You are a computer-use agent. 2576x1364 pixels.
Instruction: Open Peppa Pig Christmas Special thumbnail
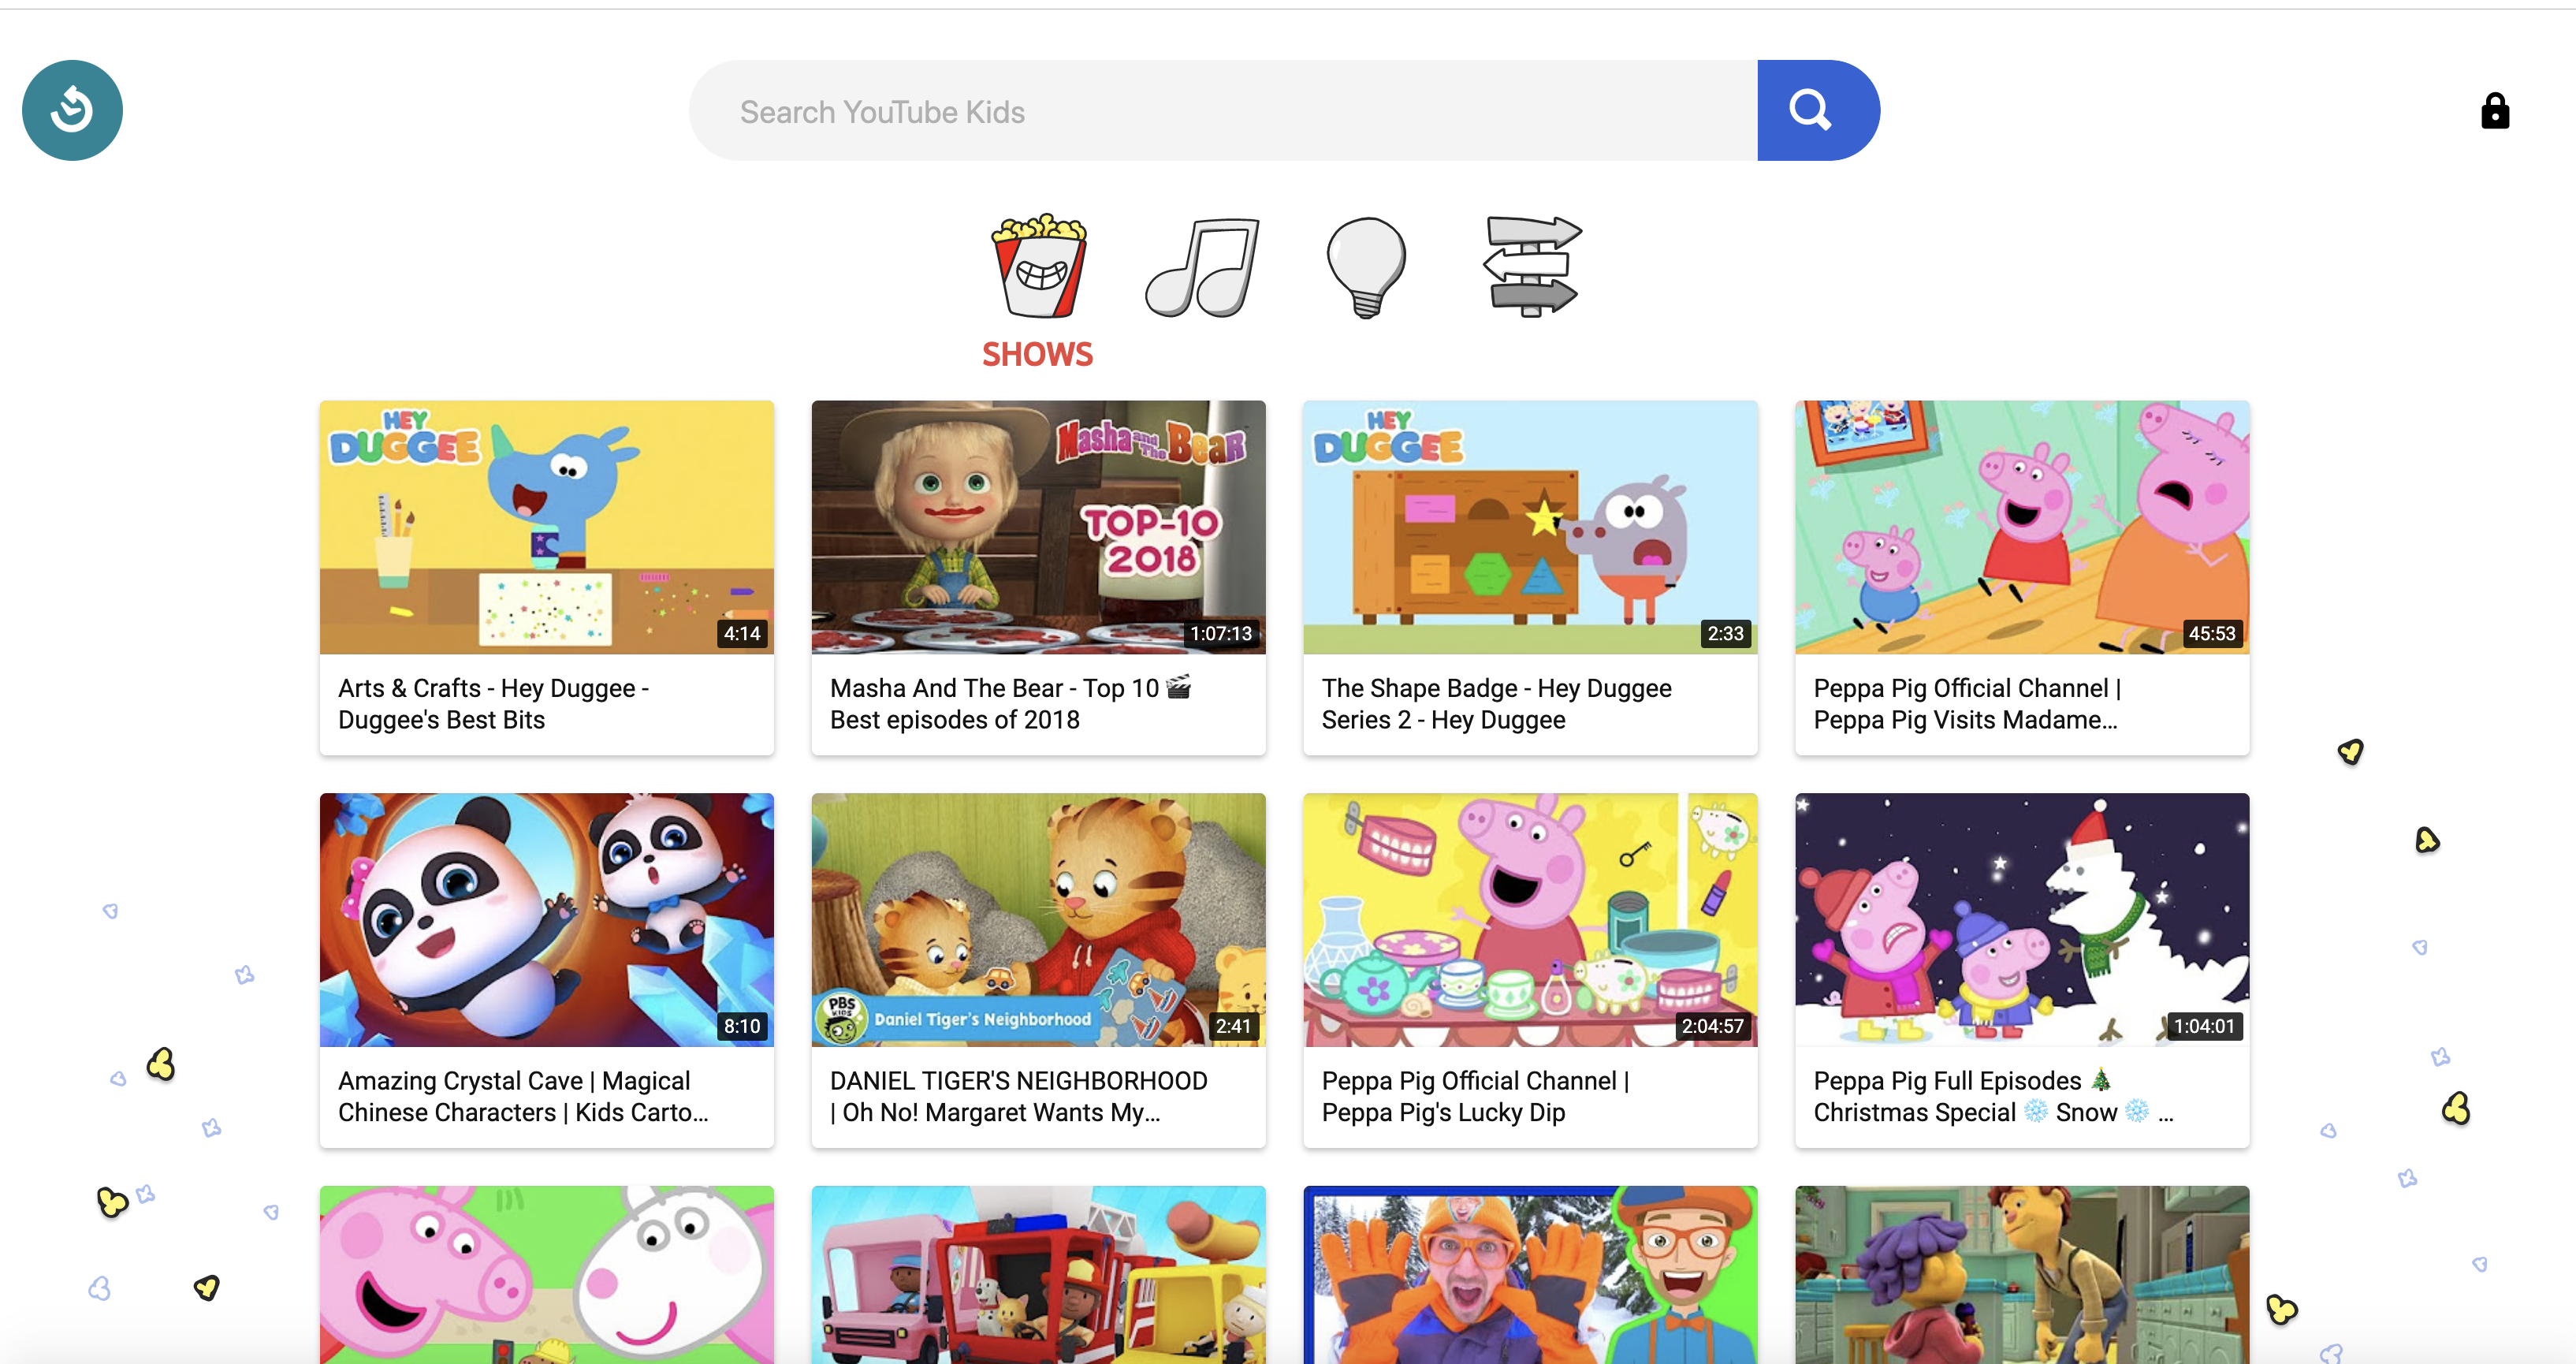[2022, 920]
